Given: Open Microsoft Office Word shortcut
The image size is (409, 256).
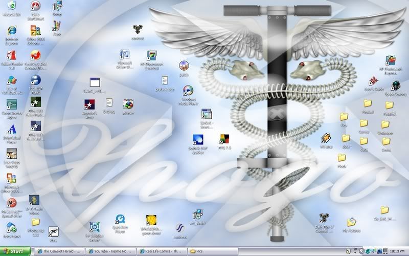Looking at the screenshot, I should tap(125, 54).
